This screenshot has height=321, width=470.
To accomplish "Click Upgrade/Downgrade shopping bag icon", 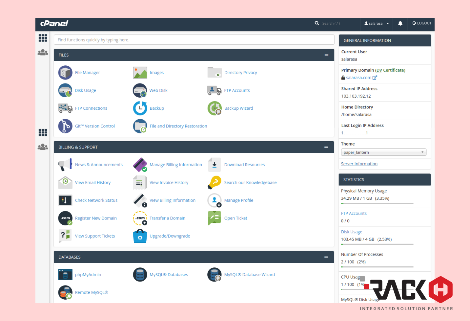I will click(140, 236).
